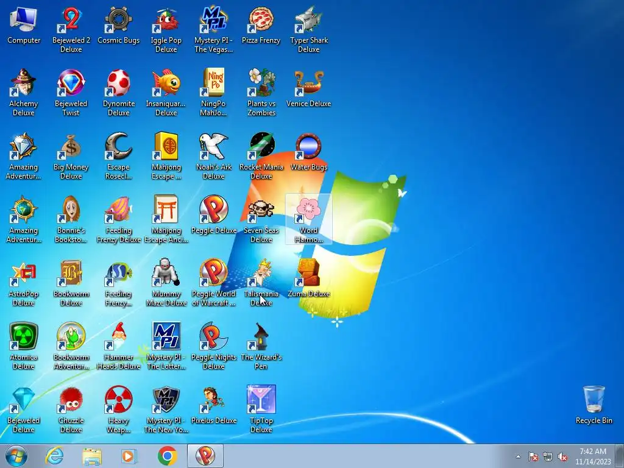Select Amazing Adventures globe compass icon
Image resolution: width=624 pixels, height=468 pixels.
pos(24,219)
